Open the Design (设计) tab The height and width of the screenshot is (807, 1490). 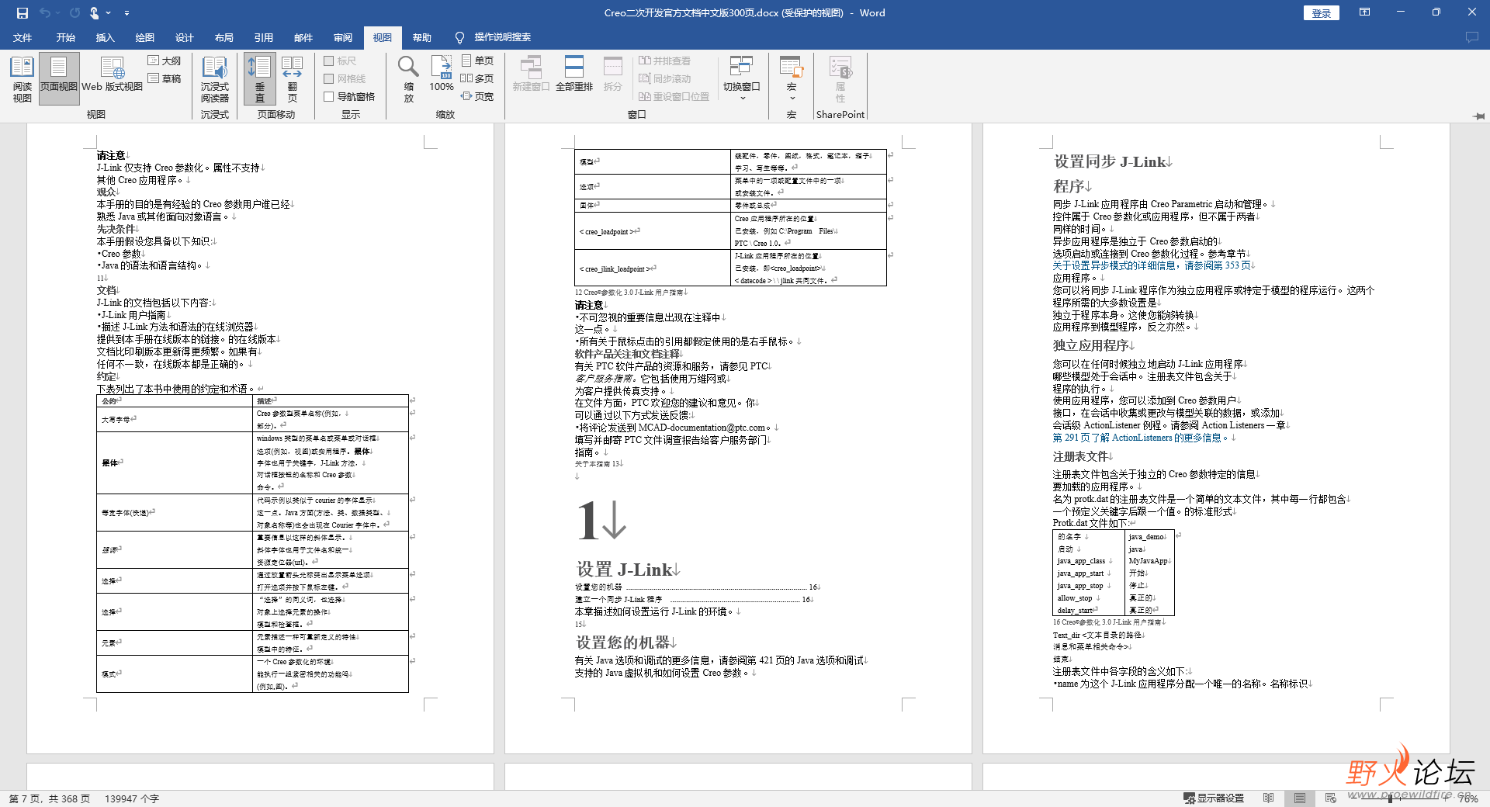(184, 37)
